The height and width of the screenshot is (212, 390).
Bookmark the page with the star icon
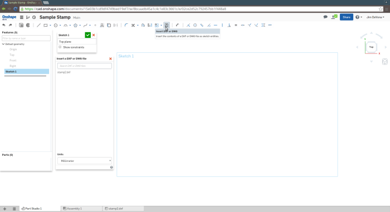pos(381,9)
